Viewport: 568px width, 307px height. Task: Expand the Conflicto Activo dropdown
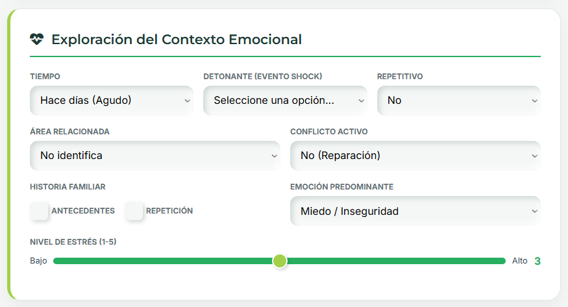[x=415, y=156]
